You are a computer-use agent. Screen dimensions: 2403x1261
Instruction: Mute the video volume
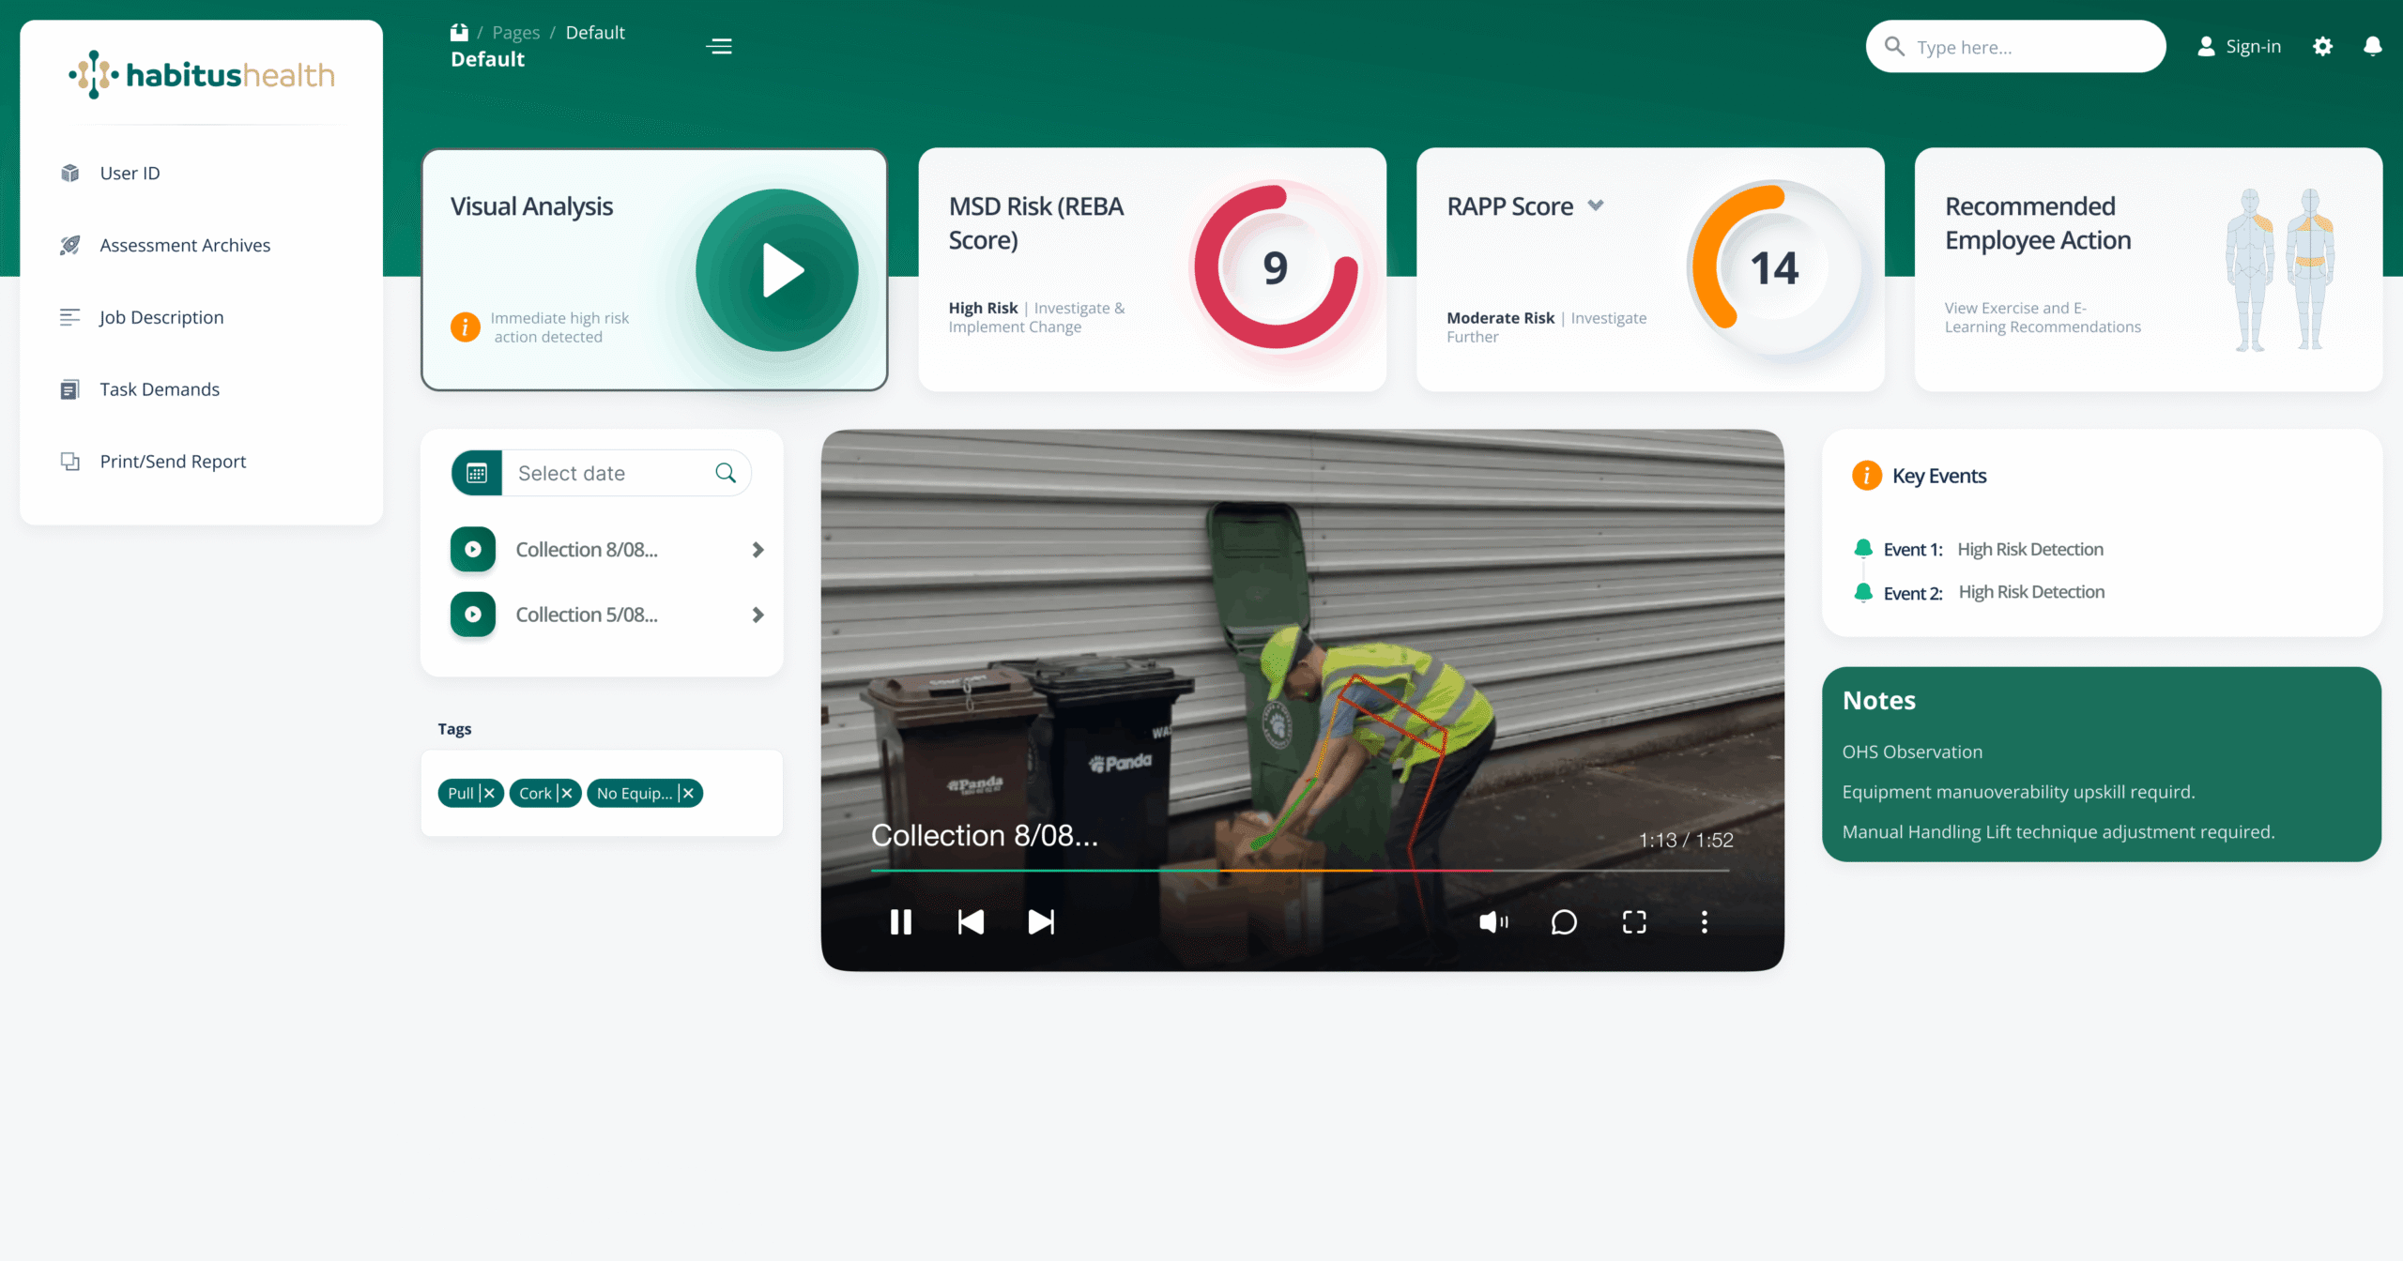pos(1492,921)
